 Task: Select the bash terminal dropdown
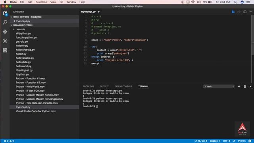tap(219, 87)
